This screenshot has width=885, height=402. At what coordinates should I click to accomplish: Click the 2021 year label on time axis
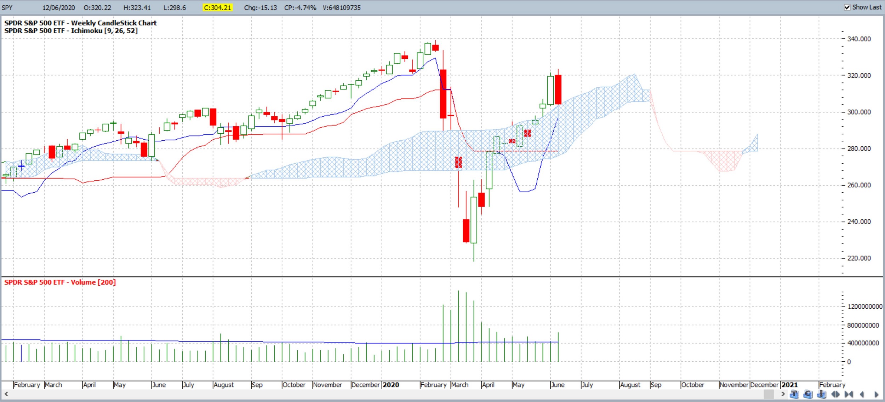(x=789, y=385)
